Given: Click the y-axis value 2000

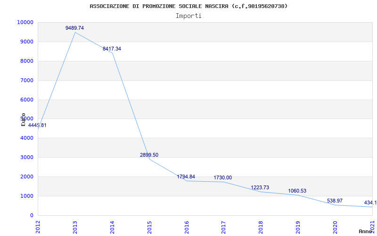Looking at the screenshot, I should [x=26, y=177].
